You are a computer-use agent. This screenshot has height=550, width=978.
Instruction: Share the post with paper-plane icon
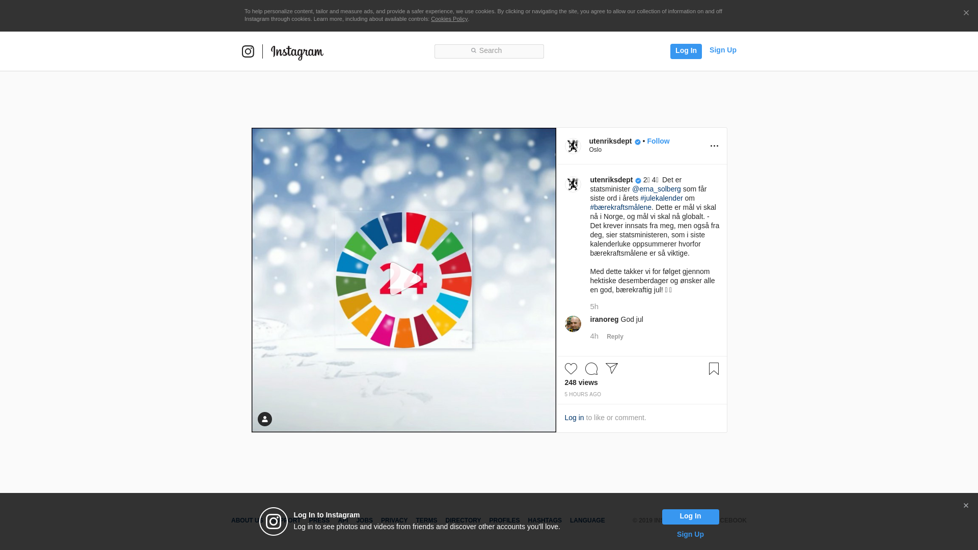pyautogui.click(x=612, y=369)
